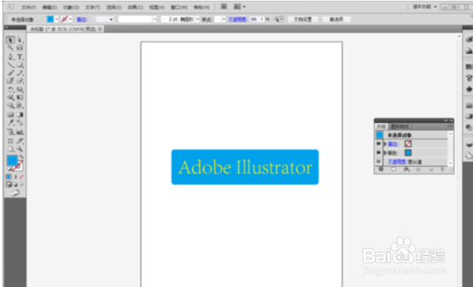
Task: Select the Blend tool
Action: click(20, 122)
